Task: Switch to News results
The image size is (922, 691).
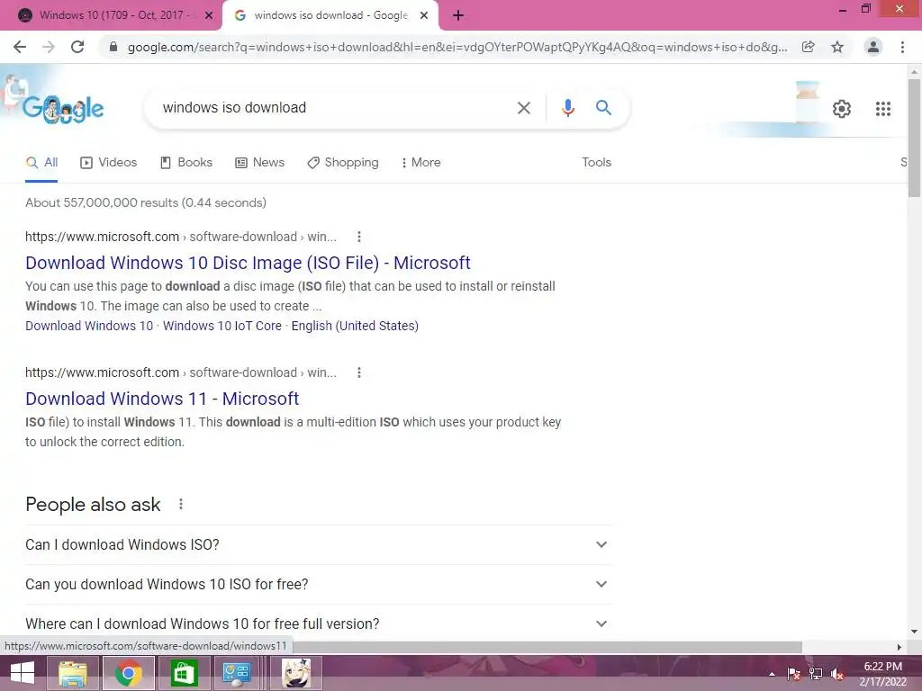Action: [260, 163]
